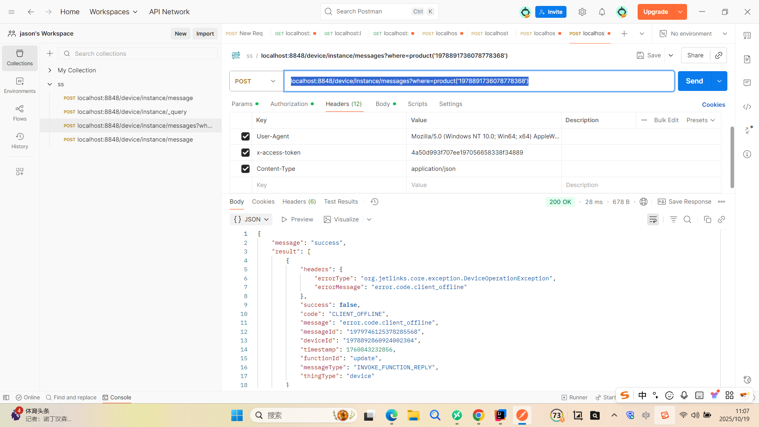Open the Cookies link
The image size is (759, 427).
713,105
